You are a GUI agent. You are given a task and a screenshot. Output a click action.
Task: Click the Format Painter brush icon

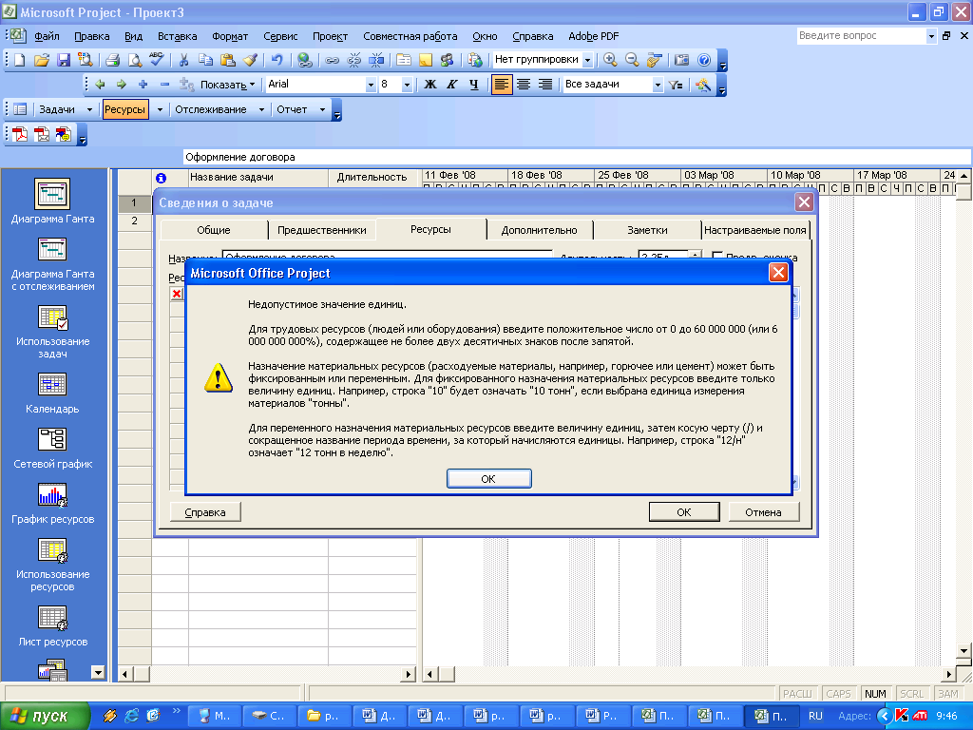click(250, 60)
